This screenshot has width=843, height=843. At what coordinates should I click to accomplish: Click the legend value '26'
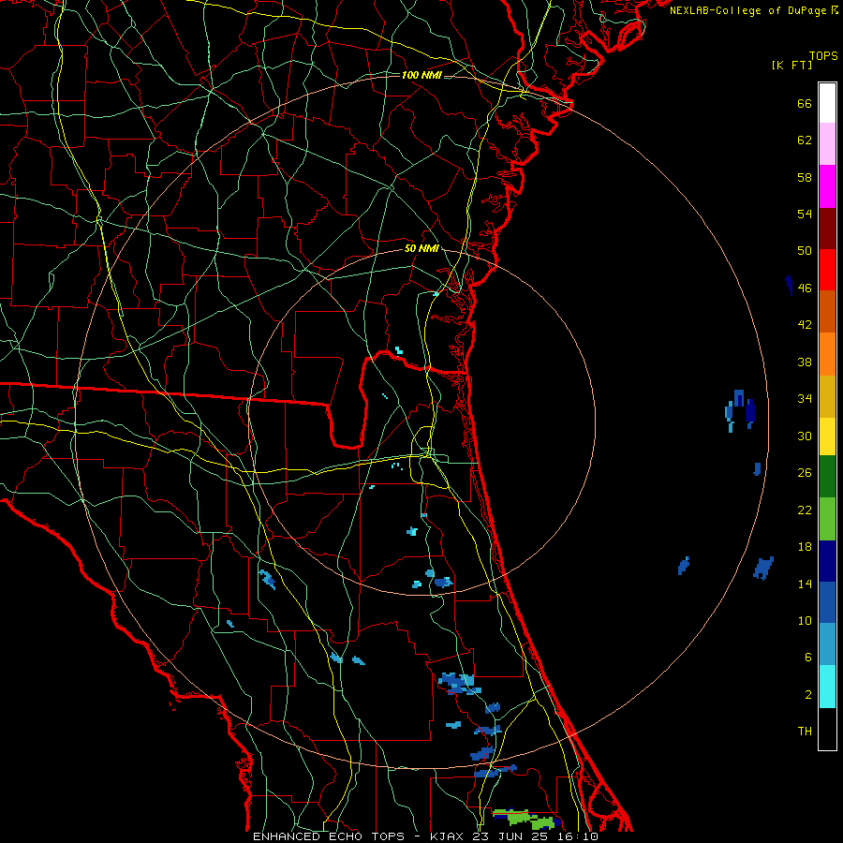point(805,473)
